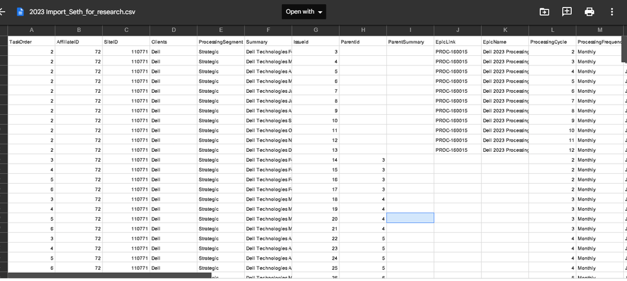Click the highlighted empty ParentSummary cell

click(410, 218)
